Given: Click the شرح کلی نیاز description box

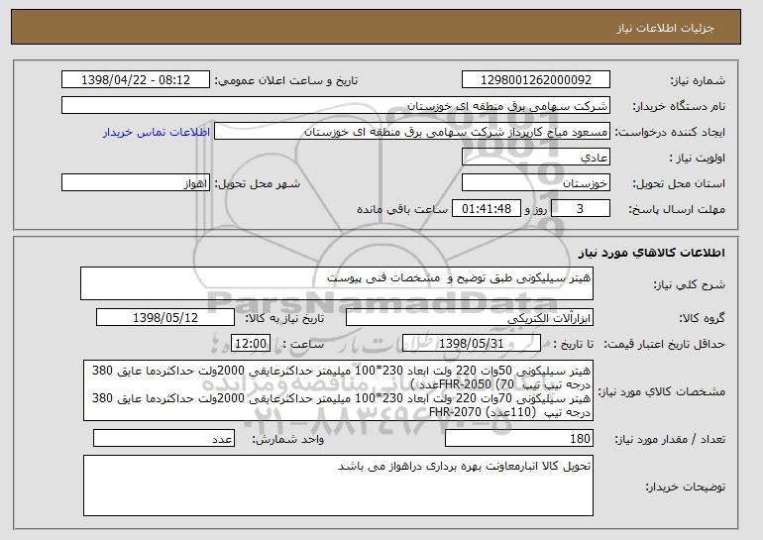Looking at the screenshot, I should (x=337, y=283).
